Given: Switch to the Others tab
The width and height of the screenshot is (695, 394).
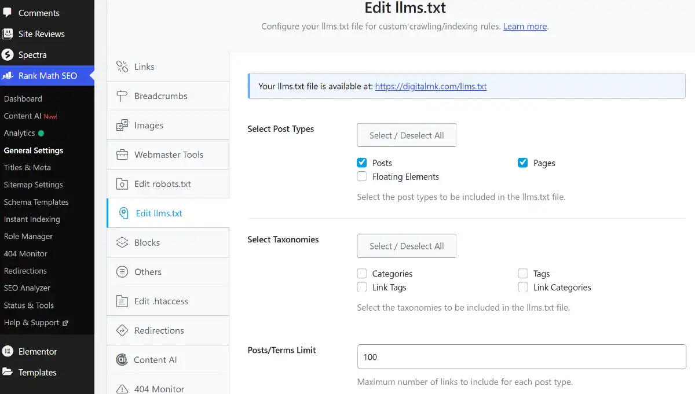Looking at the screenshot, I should [147, 271].
